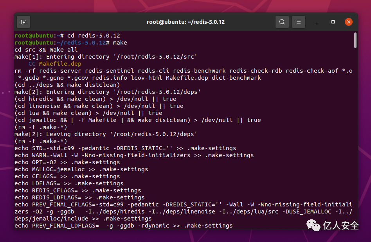Image resolution: width=371 pixels, height=242 pixels.
Task: Close the terminal window
Action: (x=349, y=22)
